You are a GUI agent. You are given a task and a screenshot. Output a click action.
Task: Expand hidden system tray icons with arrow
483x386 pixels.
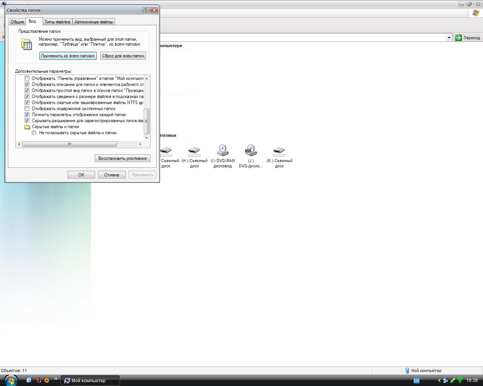[x=439, y=380]
